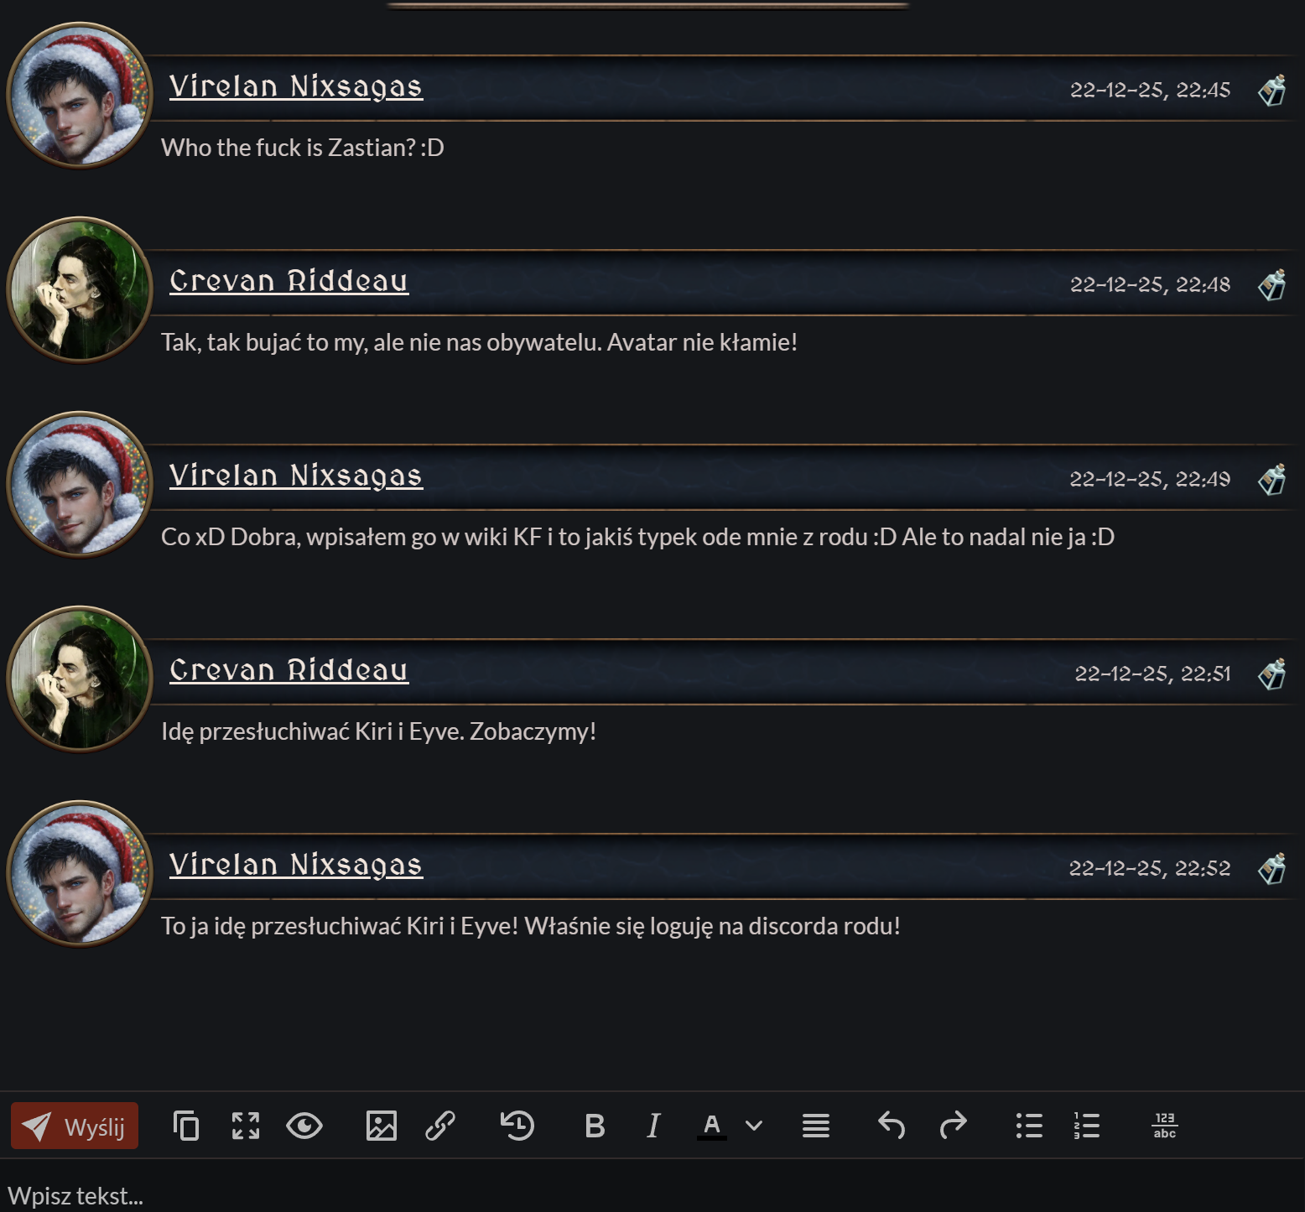The image size is (1305, 1212).
Task: Open the text color dropdown arrow
Action: click(754, 1126)
